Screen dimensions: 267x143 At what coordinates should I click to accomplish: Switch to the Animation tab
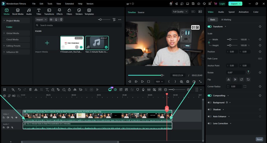click(x=243, y=12)
